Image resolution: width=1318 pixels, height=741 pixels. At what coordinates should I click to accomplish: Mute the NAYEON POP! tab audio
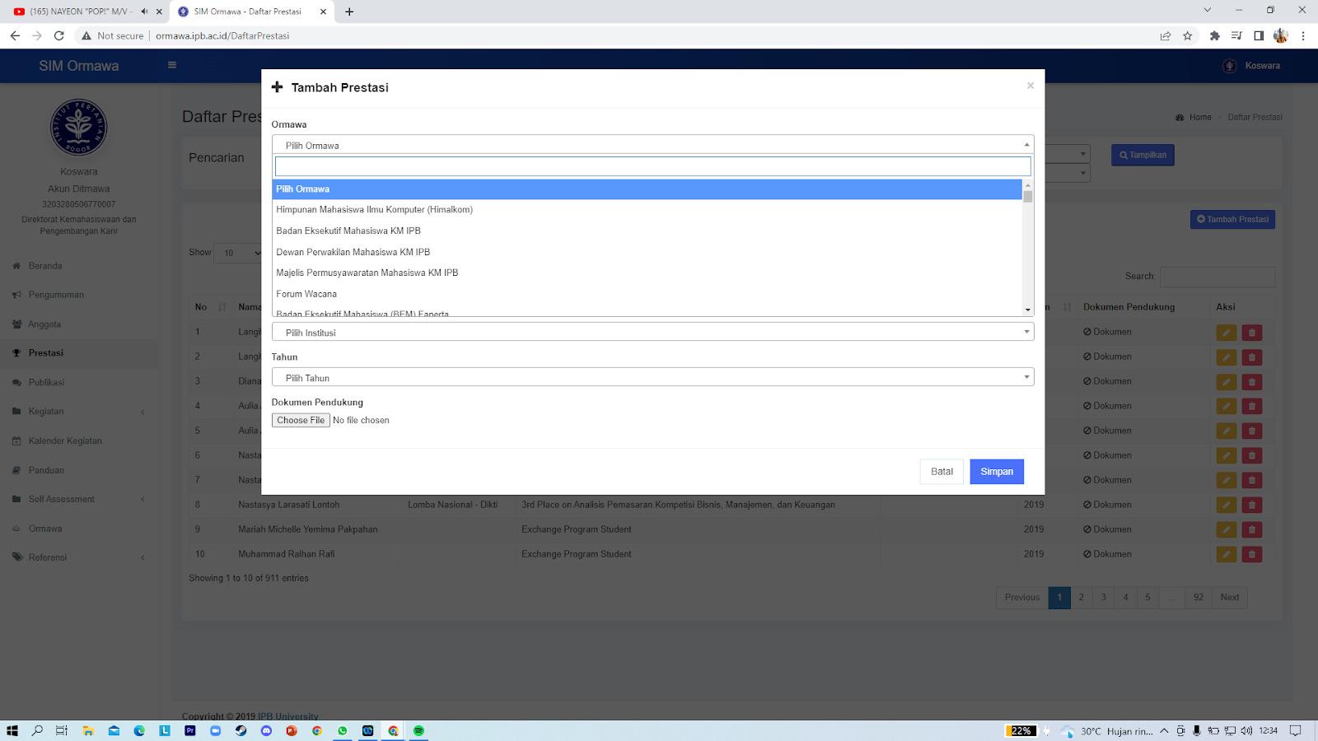coord(144,12)
